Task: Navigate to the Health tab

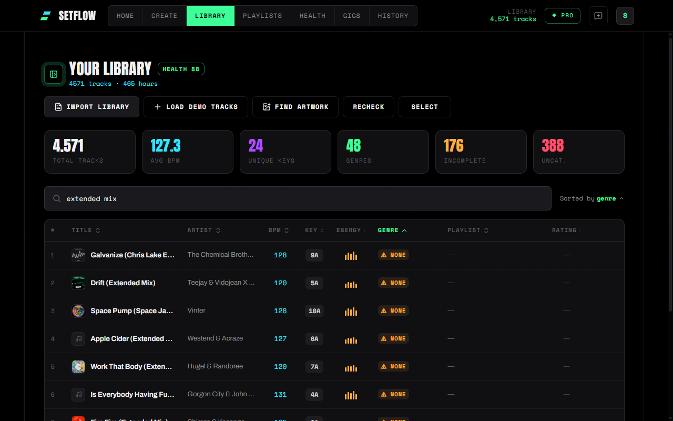Action: pyautogui.click(x=313, y=16)
